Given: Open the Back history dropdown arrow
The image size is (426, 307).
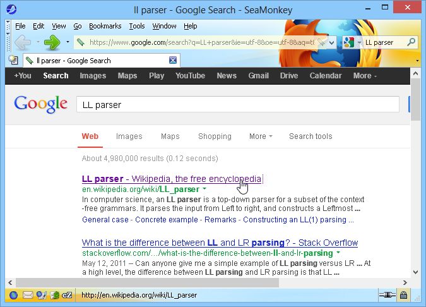Looking at the screenshot, I should [x=38, y=42].
